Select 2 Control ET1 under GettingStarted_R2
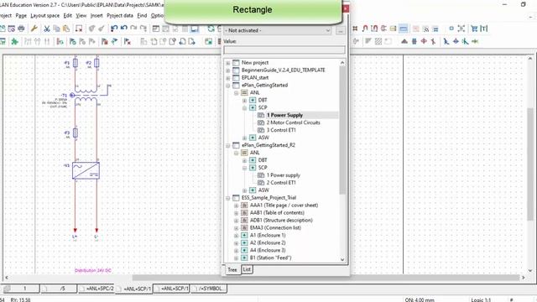537x302 pixels. tap(281, 183)
